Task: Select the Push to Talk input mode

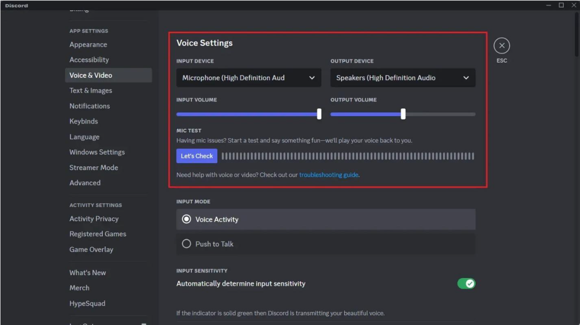Action: click(x=326, y=244)
